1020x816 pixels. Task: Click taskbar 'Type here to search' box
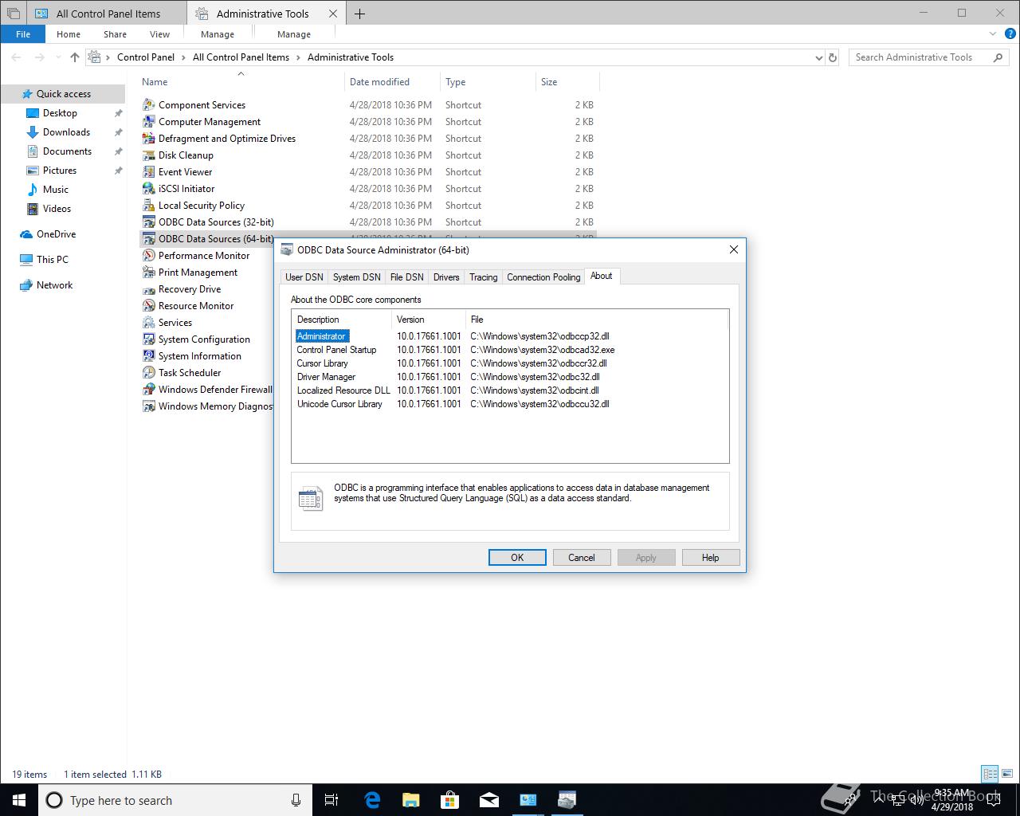[175, 800]
